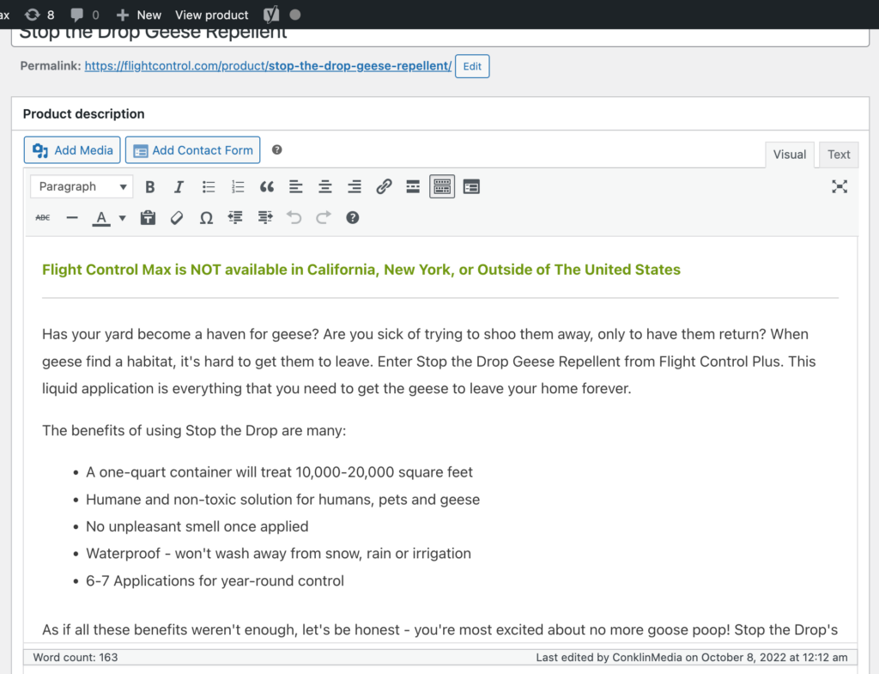Toggle bold formatting in editor toolbar

[x=149, y=186]
